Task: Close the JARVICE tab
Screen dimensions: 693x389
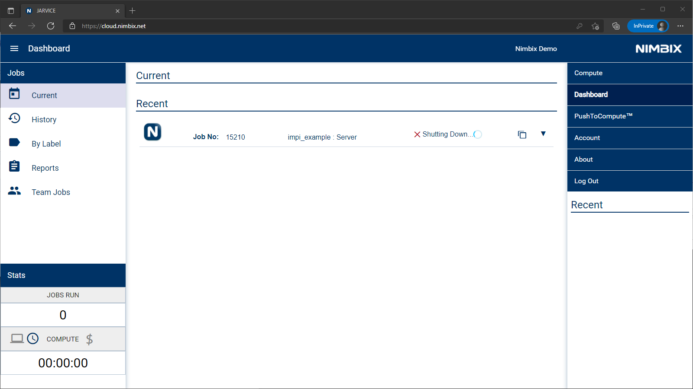Action: (x=117, y=11)
